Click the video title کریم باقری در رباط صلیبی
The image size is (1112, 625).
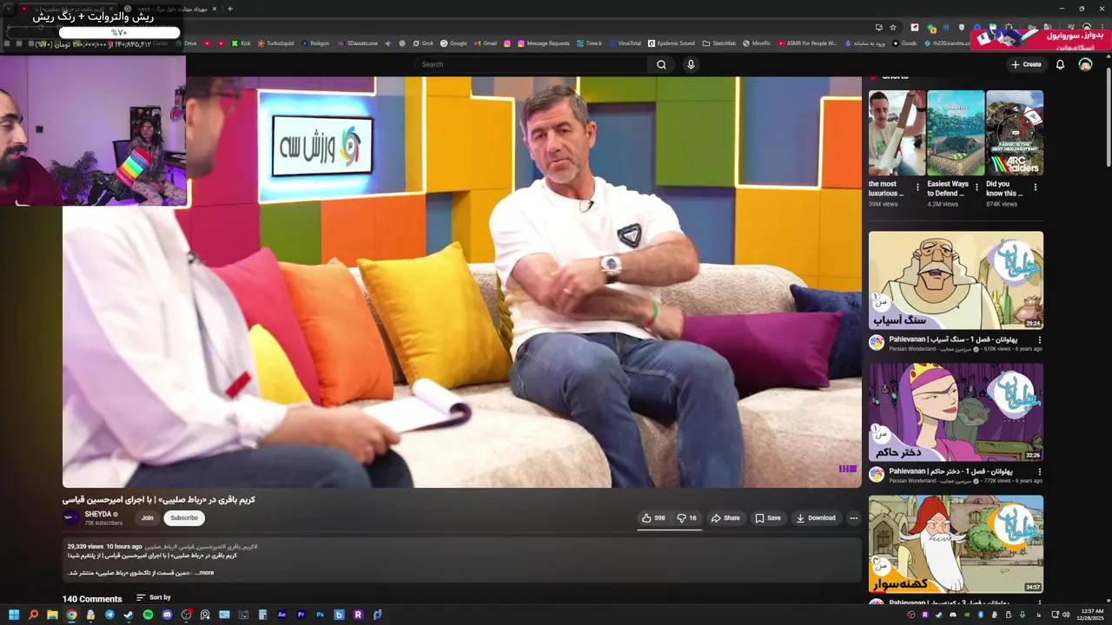coord(159,499)
